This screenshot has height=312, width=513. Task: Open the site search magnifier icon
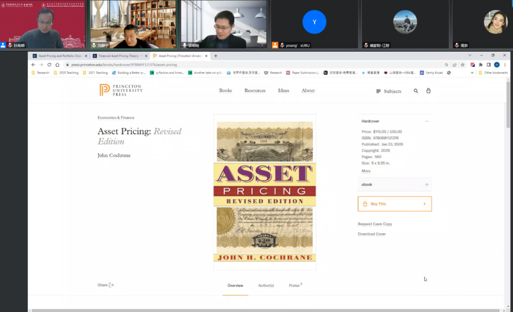pyautogui.click(x=416, y=91)
